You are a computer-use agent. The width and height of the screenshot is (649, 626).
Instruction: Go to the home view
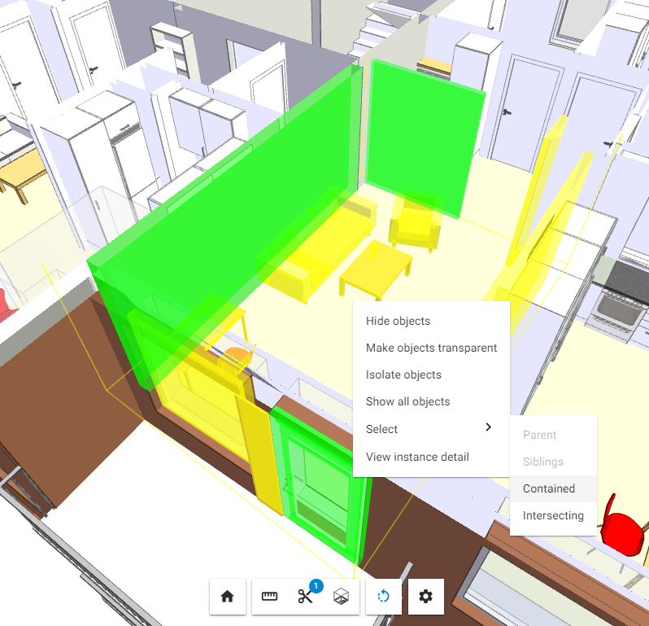[227, 597]
